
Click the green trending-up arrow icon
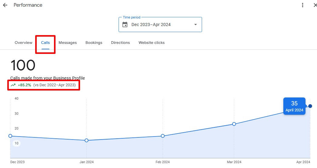[13, 85]
